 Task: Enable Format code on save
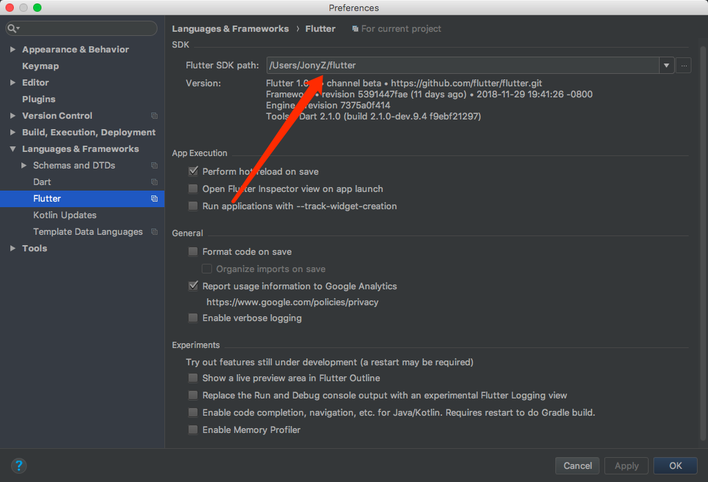pos(193,251)
